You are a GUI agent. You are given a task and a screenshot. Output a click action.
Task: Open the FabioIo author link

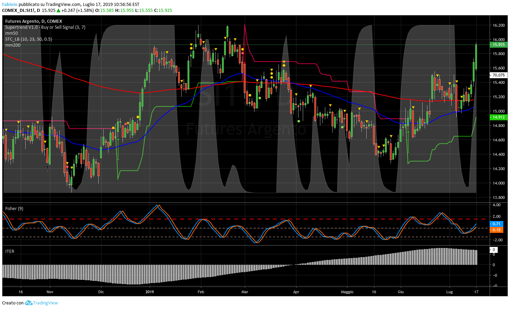coord(10,5)
